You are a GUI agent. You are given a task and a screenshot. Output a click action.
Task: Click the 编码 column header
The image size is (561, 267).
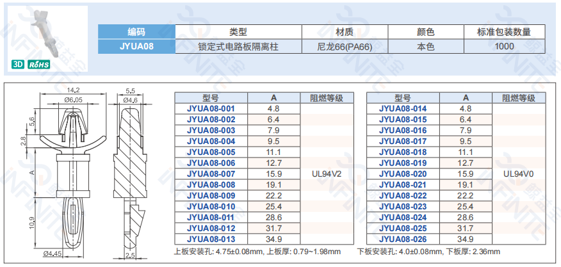pyautogui.click(x=136, y=31)
